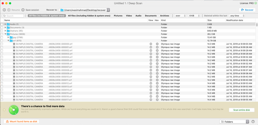Filter by Audio file type

pos(138,16)
